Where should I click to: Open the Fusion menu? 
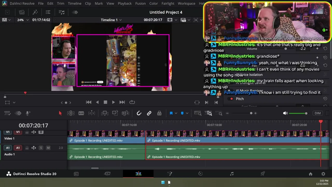click(140, 3)
